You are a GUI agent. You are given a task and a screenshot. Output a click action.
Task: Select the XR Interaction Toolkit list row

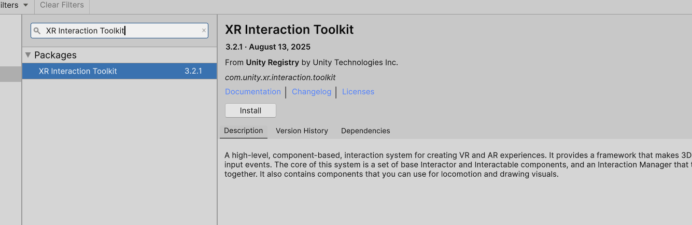119,71
